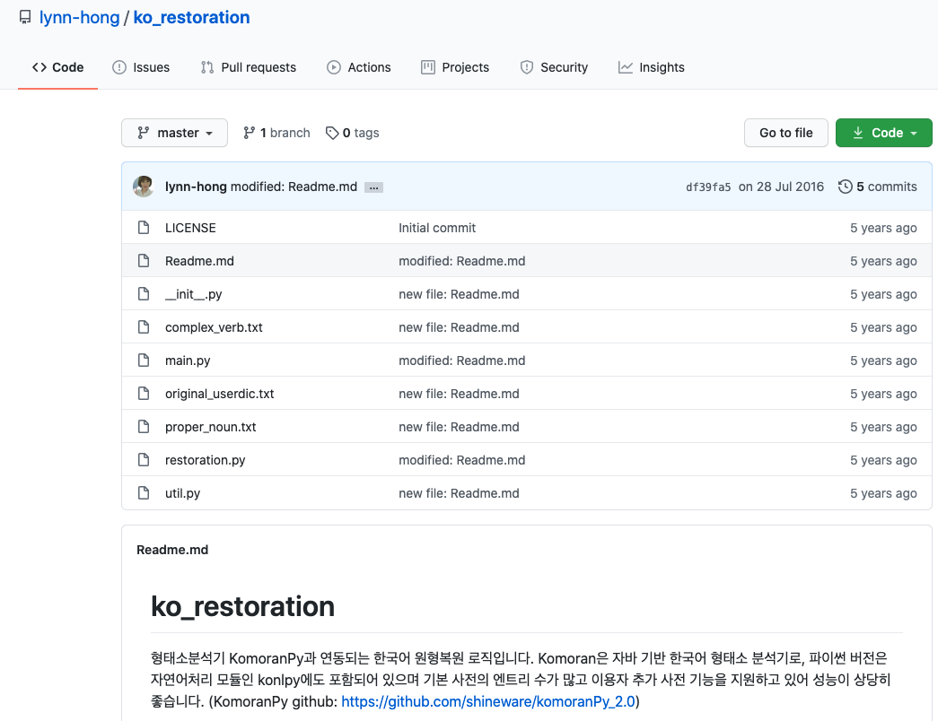938x721 pixels.
Task: Open the Readme.md file in list
Action: point(199,261)
